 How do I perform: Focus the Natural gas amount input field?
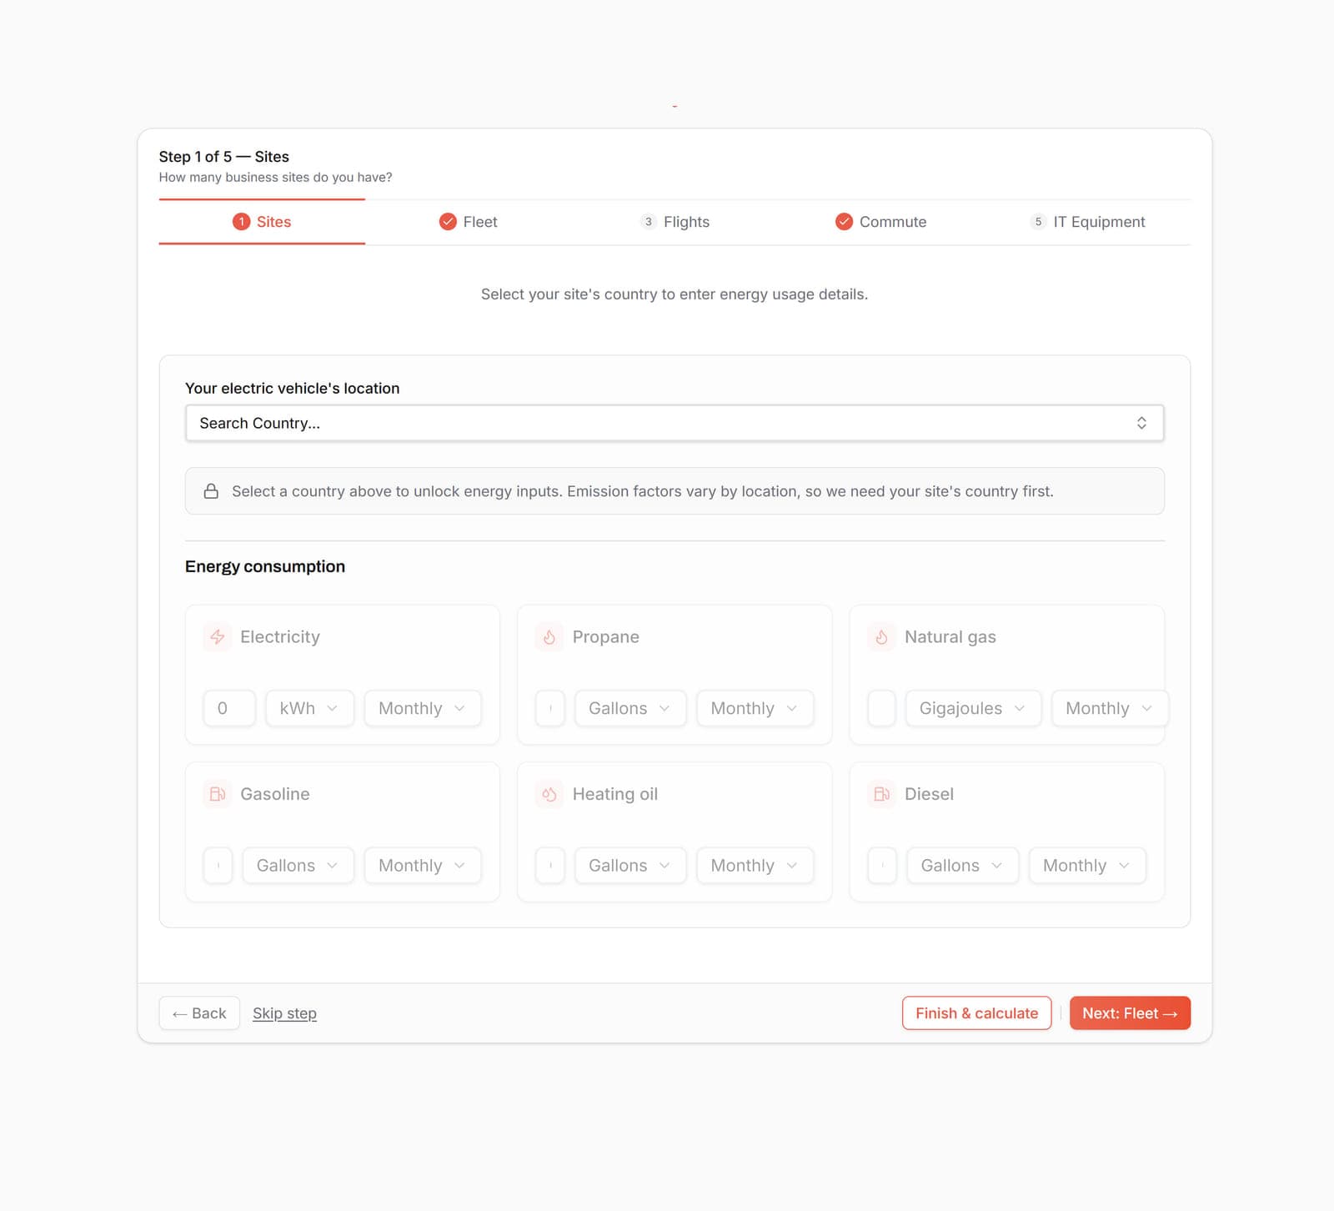(x=881, y=708)
